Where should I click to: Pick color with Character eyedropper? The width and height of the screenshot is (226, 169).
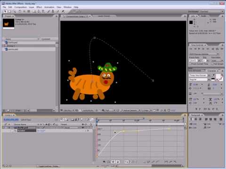point(213,75)
